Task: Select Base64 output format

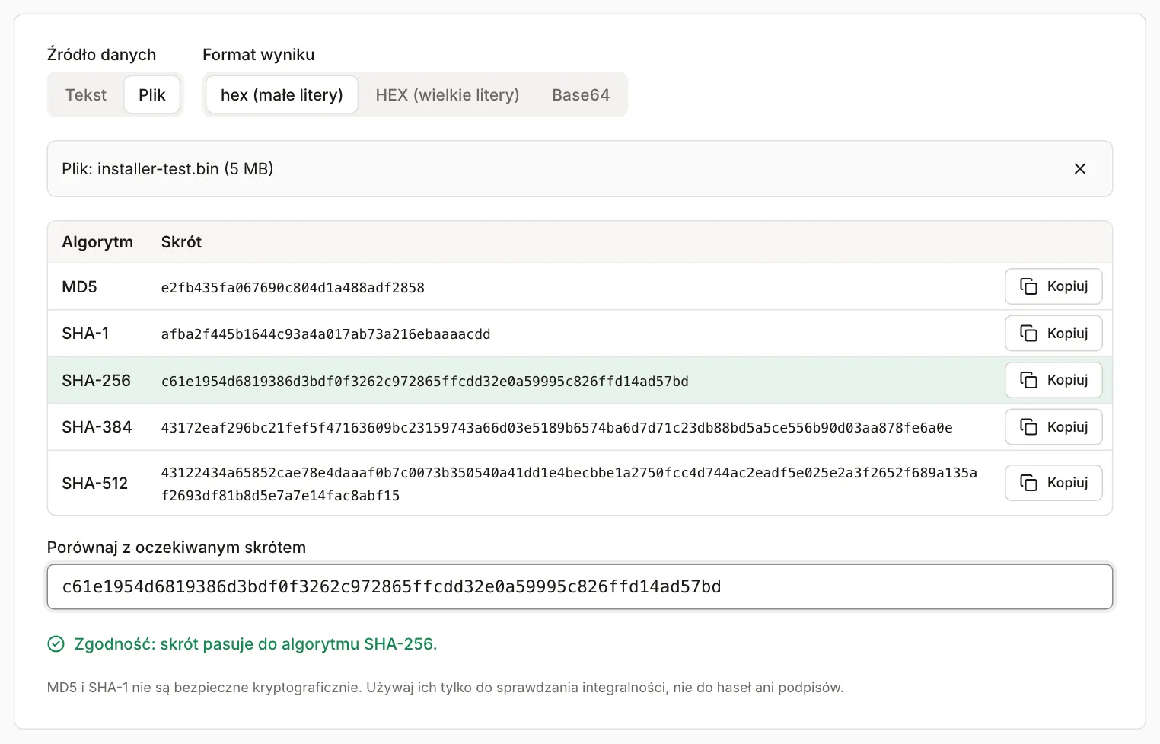Action: pos(581,95)
